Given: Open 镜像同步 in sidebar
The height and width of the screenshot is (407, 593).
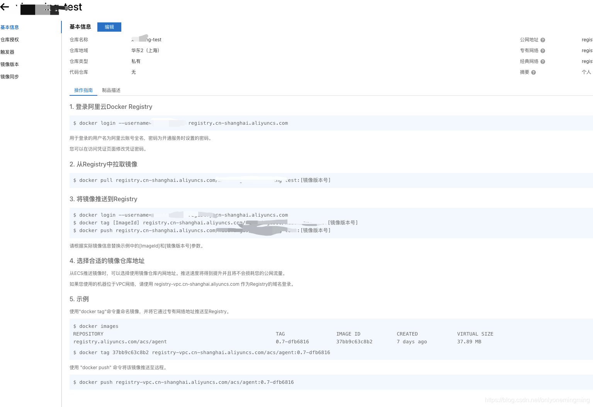Looking at the screenshot, I should tap(10, 77).
